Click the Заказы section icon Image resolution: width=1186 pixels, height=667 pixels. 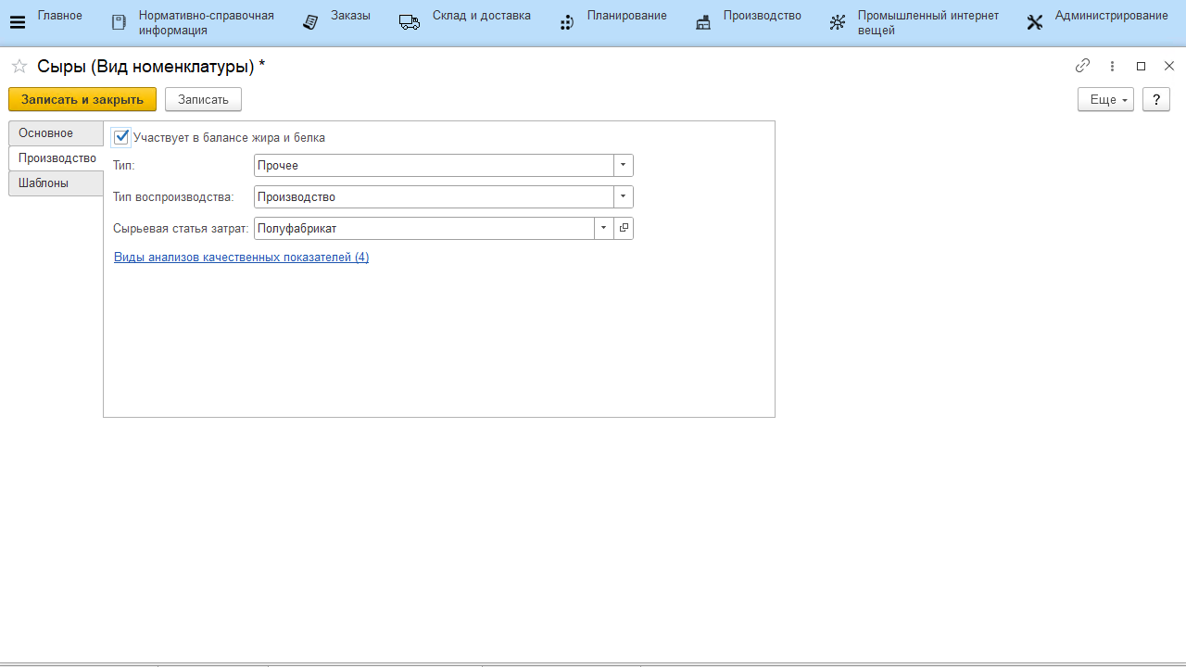tap(311, 22)
